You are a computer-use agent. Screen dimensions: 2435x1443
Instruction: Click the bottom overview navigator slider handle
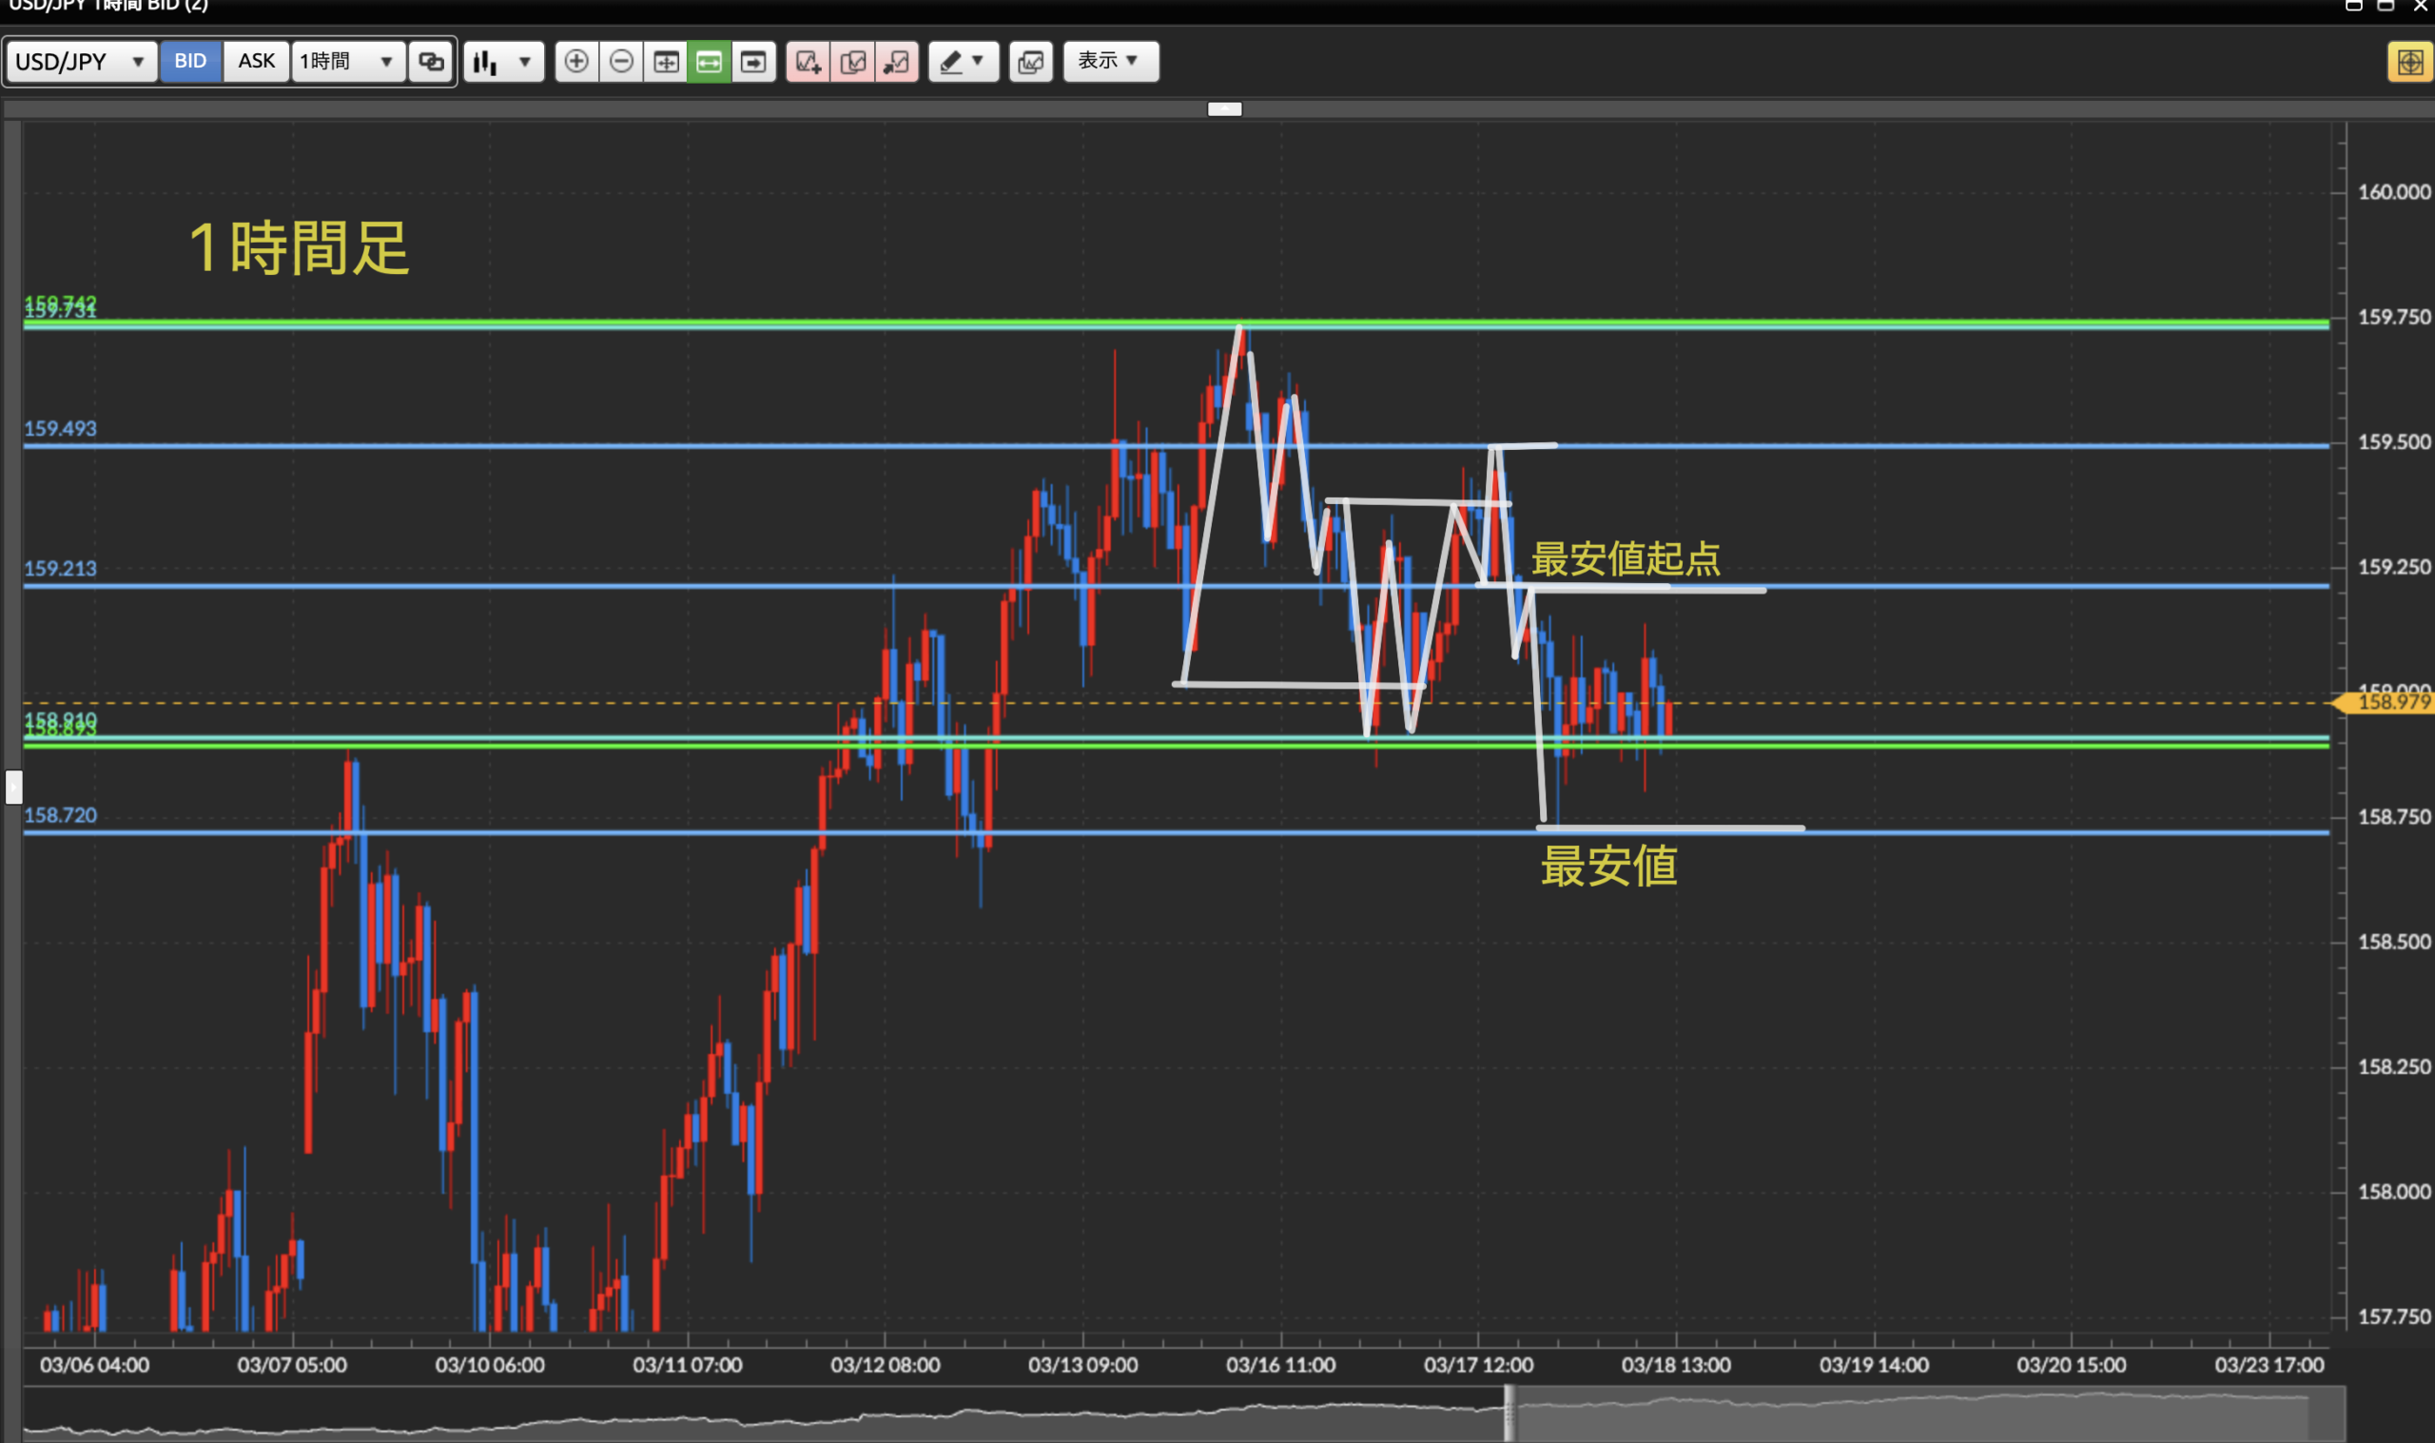click(x=1509, y=1412)
